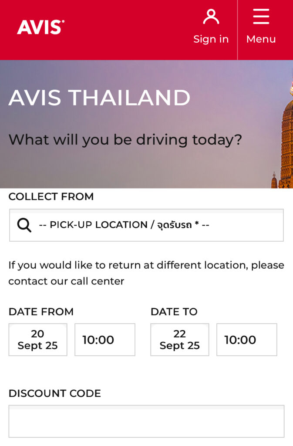Click the AVIS THAILAND heading

coord(99,98)
